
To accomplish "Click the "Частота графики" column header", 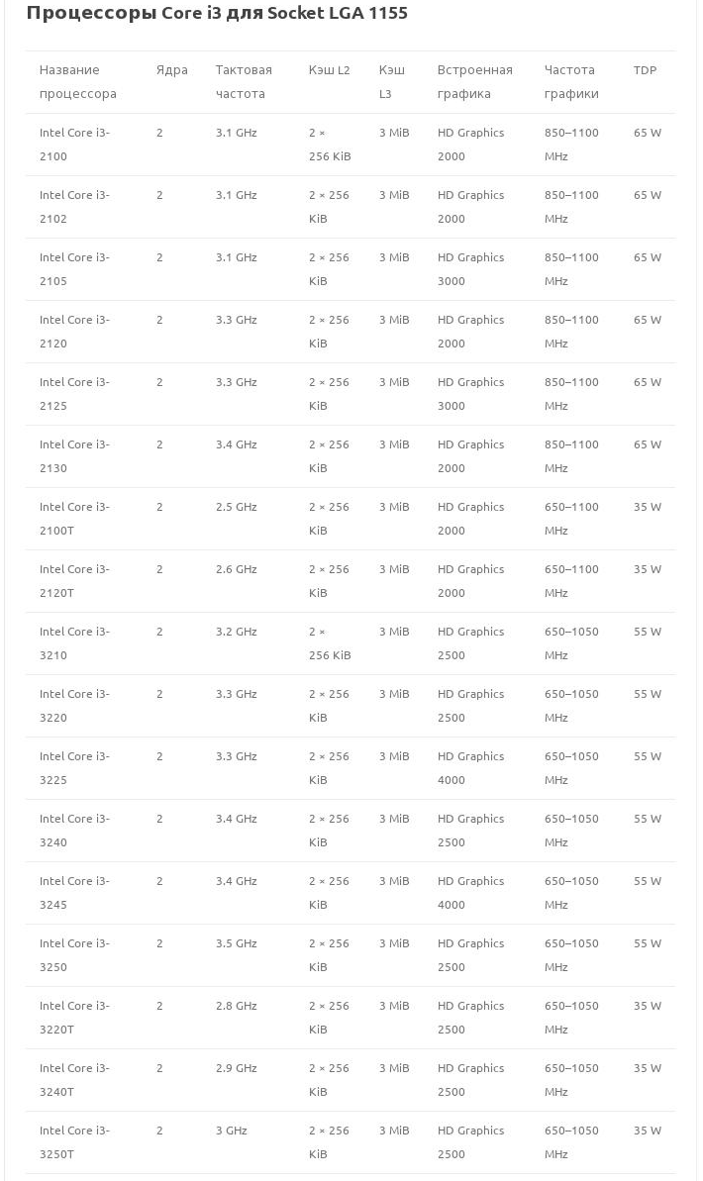I will point(571,82).
